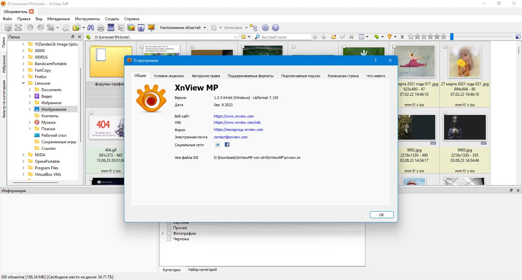Switch to Условия лицензии tab
Screen dimensions: 522x280
169,76
